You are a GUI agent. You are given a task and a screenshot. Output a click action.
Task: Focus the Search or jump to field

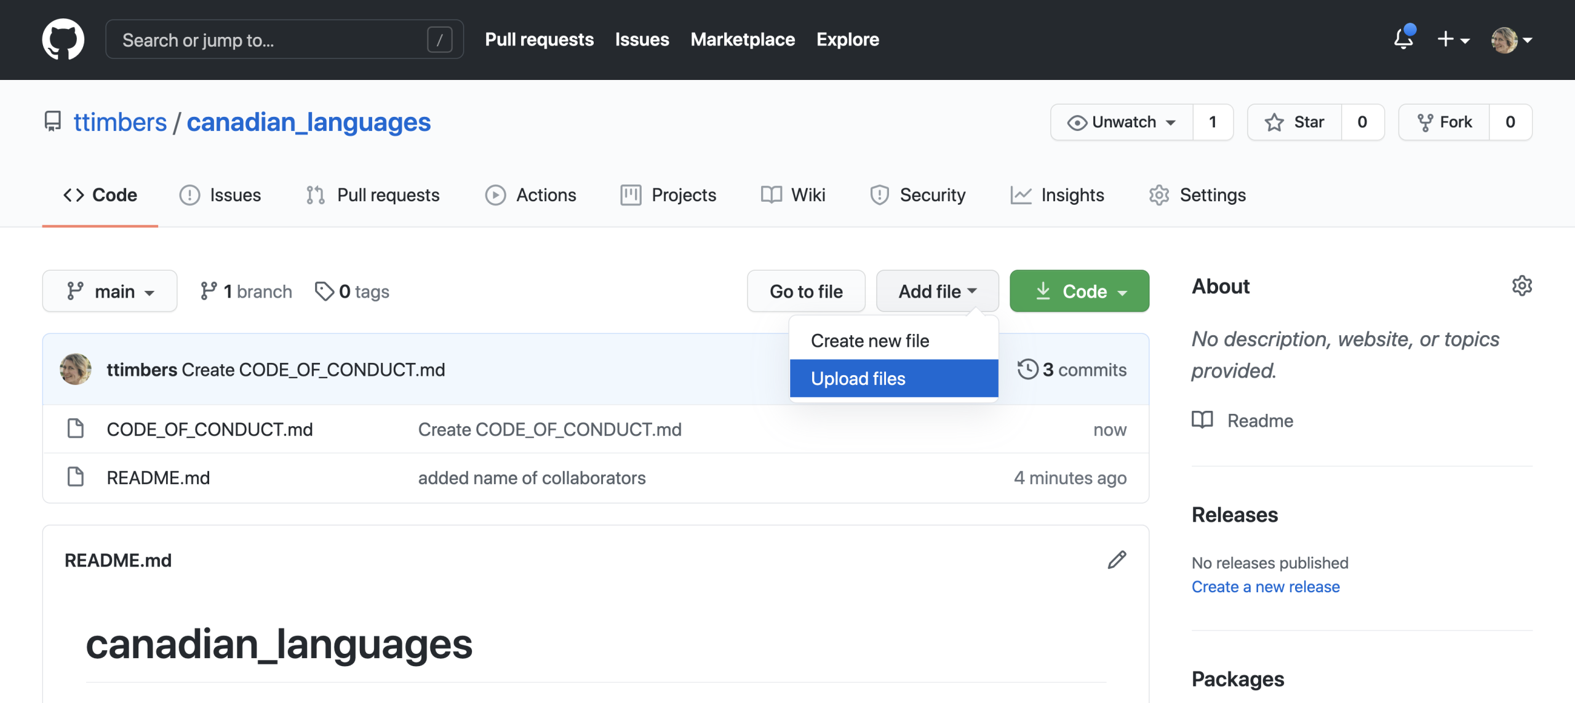click(271, 40)
